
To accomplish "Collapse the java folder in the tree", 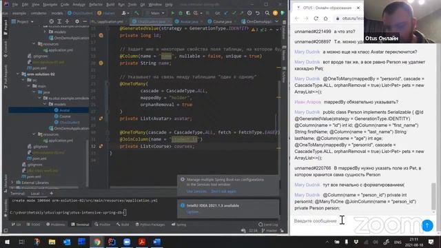I will point(34,92).
